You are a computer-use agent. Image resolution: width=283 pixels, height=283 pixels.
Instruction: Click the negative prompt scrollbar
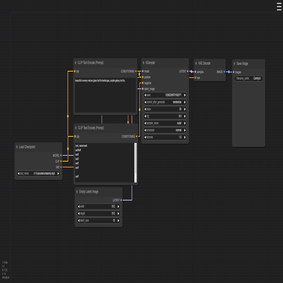tap(136, 163)
